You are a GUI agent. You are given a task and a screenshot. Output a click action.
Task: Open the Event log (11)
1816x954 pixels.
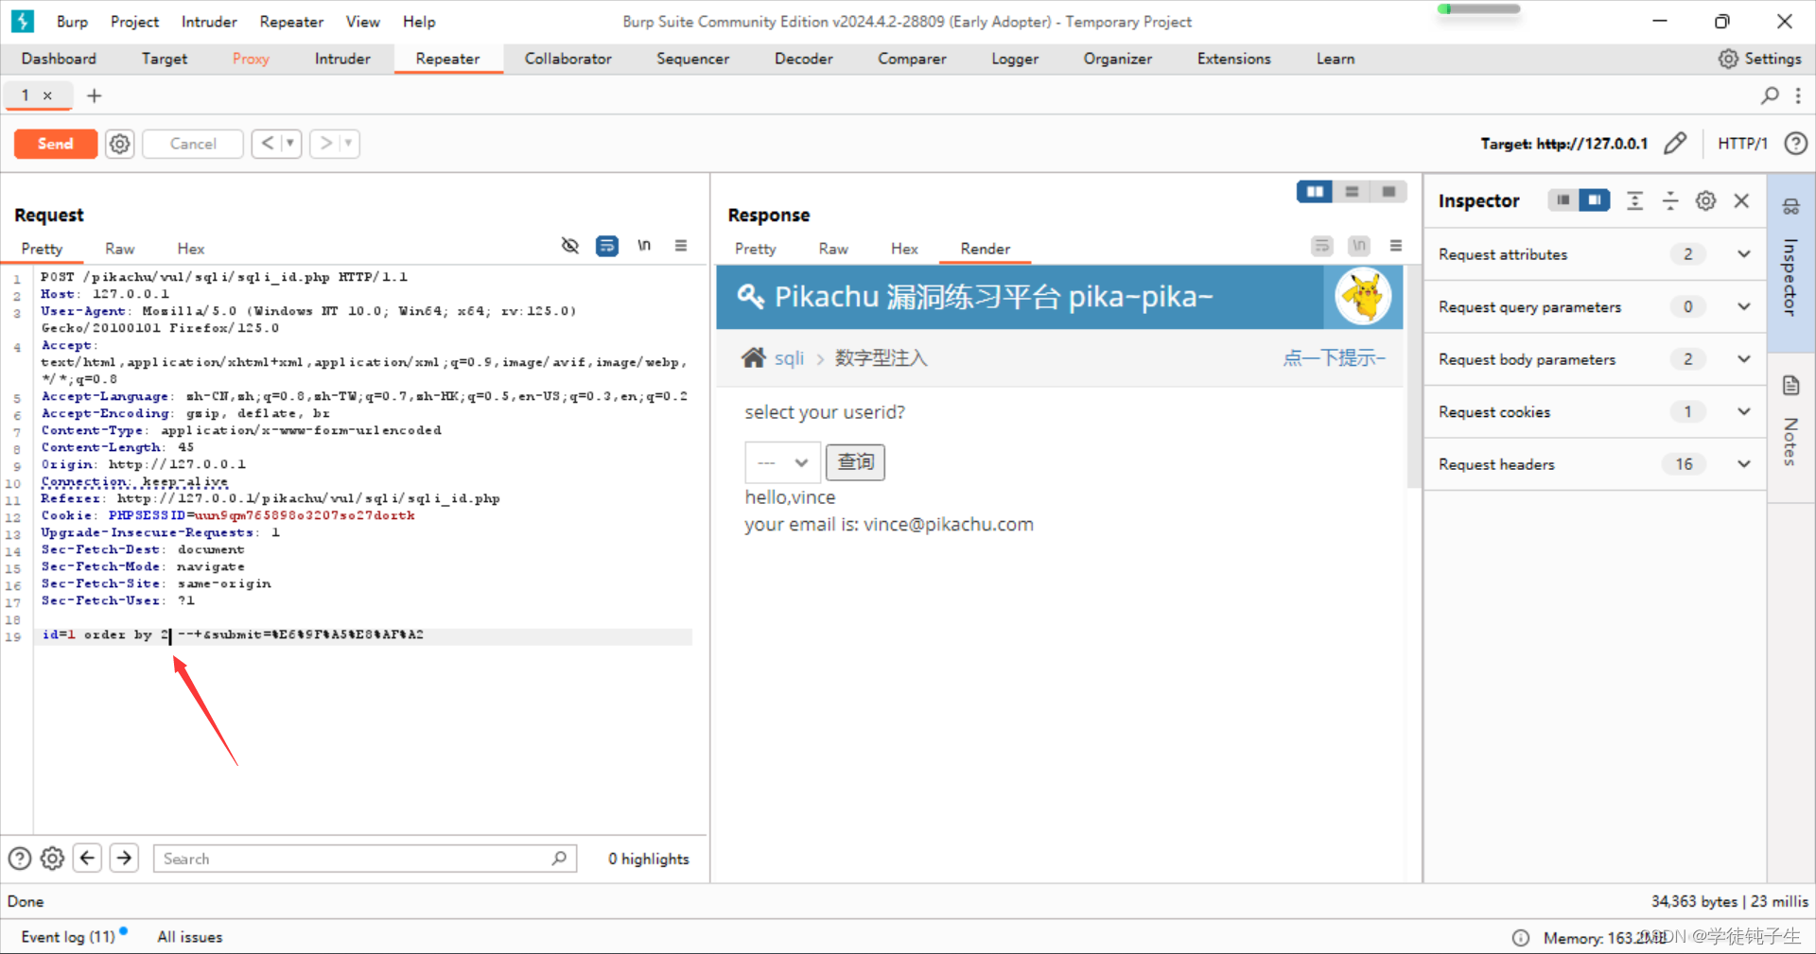click(68, 937)
